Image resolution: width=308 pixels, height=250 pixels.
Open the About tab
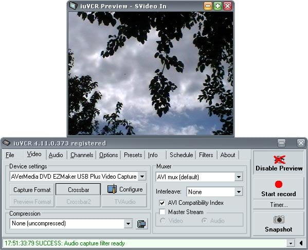[228, 155]
